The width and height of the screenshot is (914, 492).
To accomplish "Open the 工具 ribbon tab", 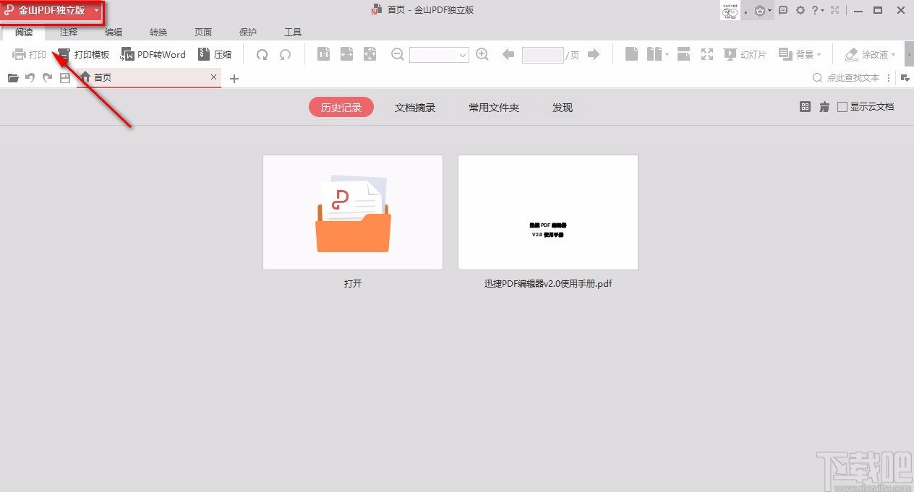I will click(293, 32).
